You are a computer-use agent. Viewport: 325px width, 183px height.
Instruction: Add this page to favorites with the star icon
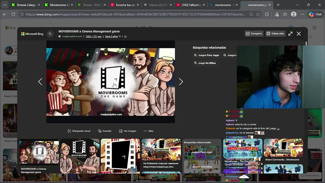coord(258,14)
